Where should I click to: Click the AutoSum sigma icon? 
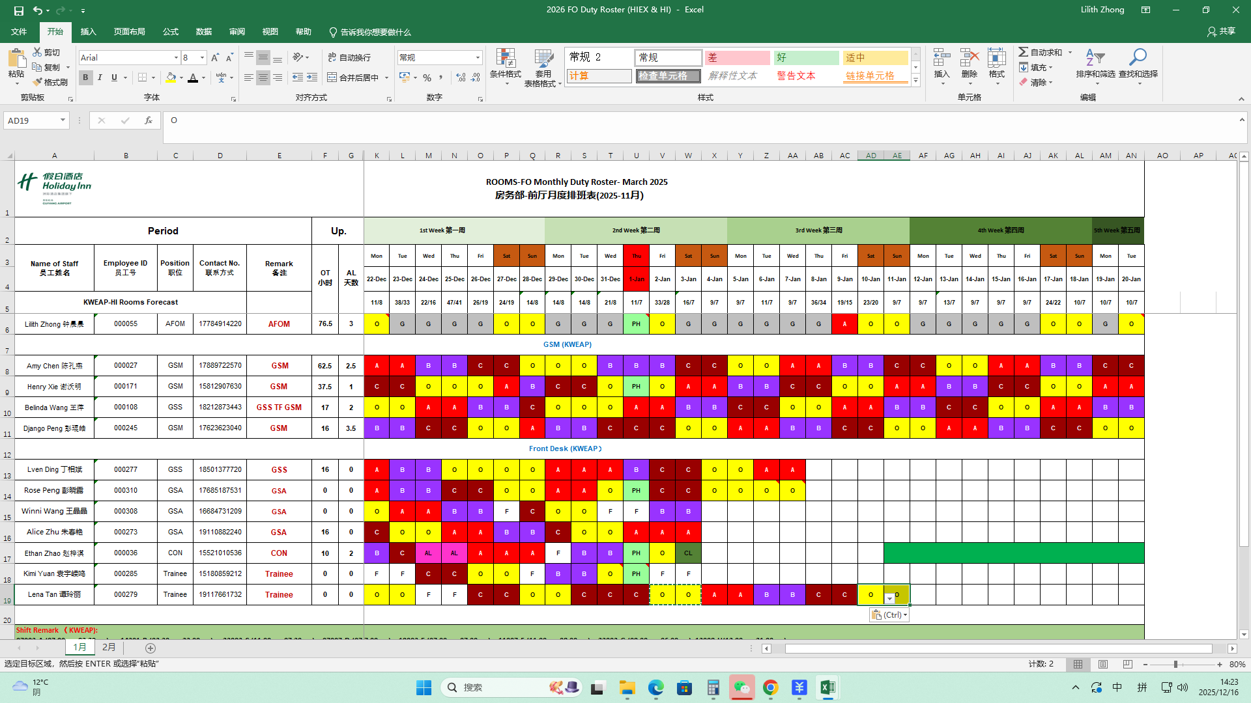point(1024,52)
